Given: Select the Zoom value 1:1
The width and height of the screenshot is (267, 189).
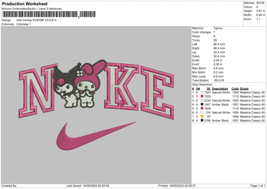Looking at the screenshot, I should [258, 19].
